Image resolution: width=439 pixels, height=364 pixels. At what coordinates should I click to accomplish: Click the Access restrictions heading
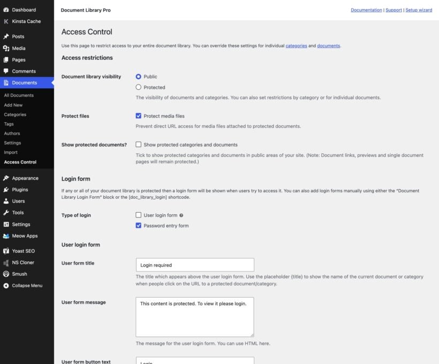87,58
